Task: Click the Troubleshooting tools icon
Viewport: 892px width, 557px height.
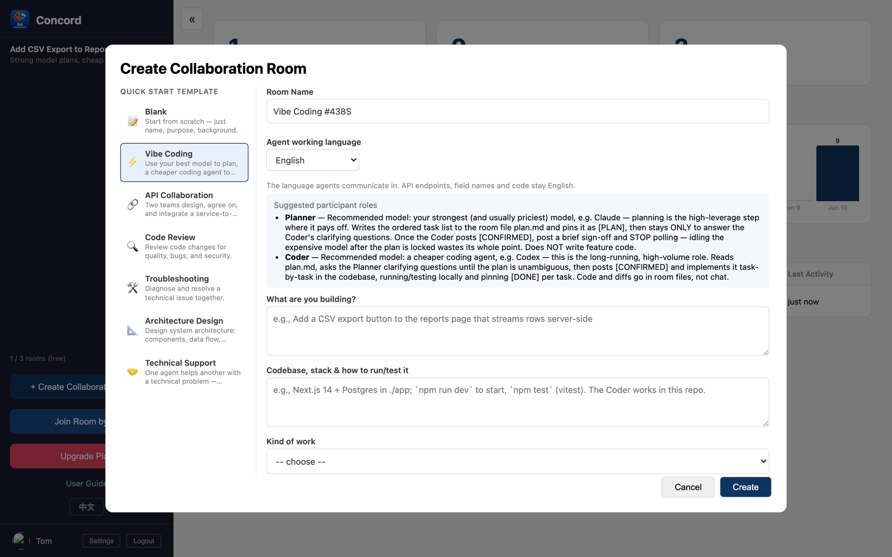Action: [132, 288]
